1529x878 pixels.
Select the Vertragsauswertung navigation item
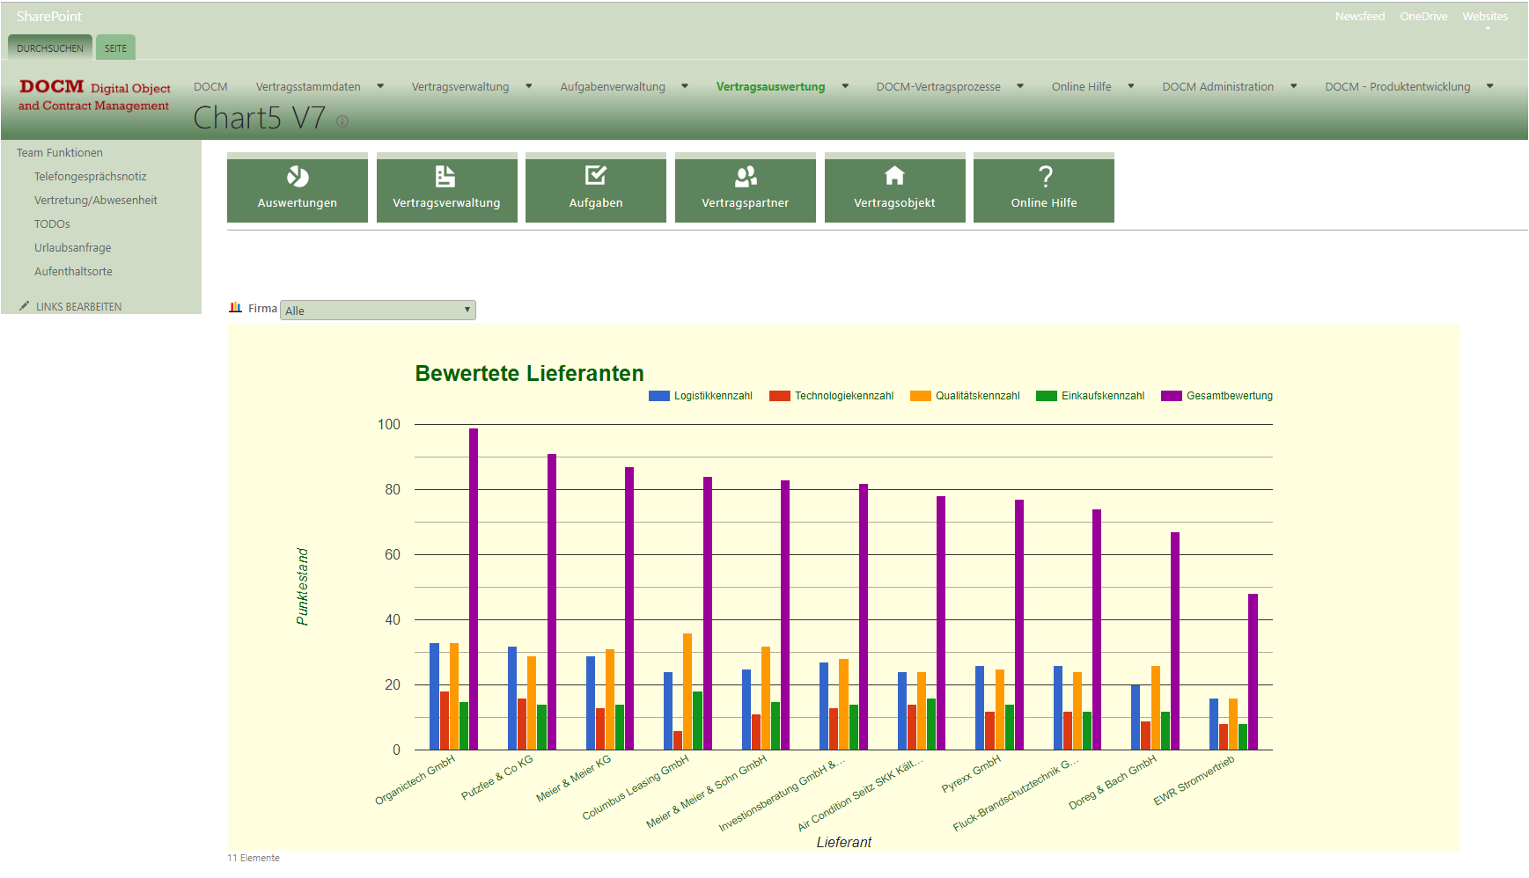tap(770, 86)
